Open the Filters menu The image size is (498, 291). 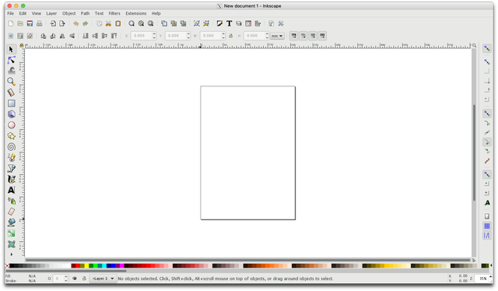(114, 13)
